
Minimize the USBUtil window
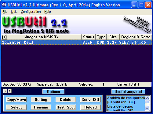[x=134, y=5]
